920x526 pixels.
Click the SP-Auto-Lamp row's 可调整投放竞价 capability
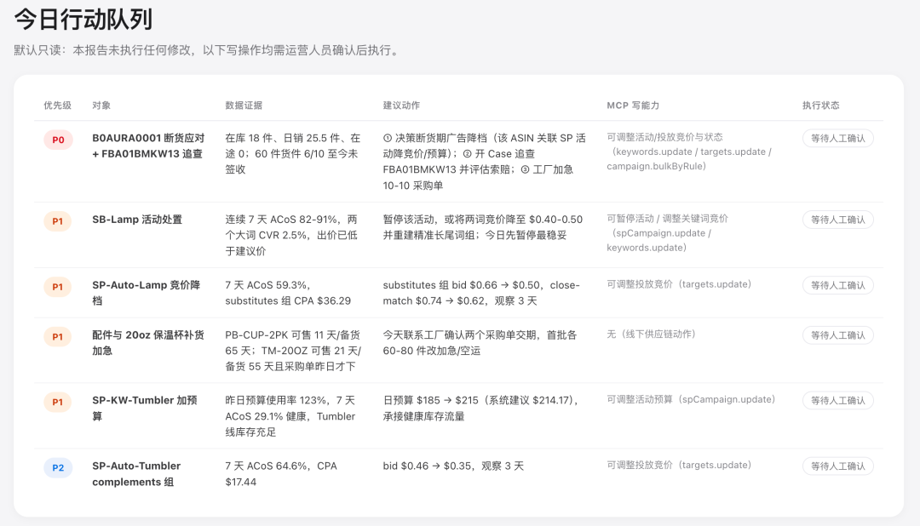pyautogui.click(x=679, y=284)
